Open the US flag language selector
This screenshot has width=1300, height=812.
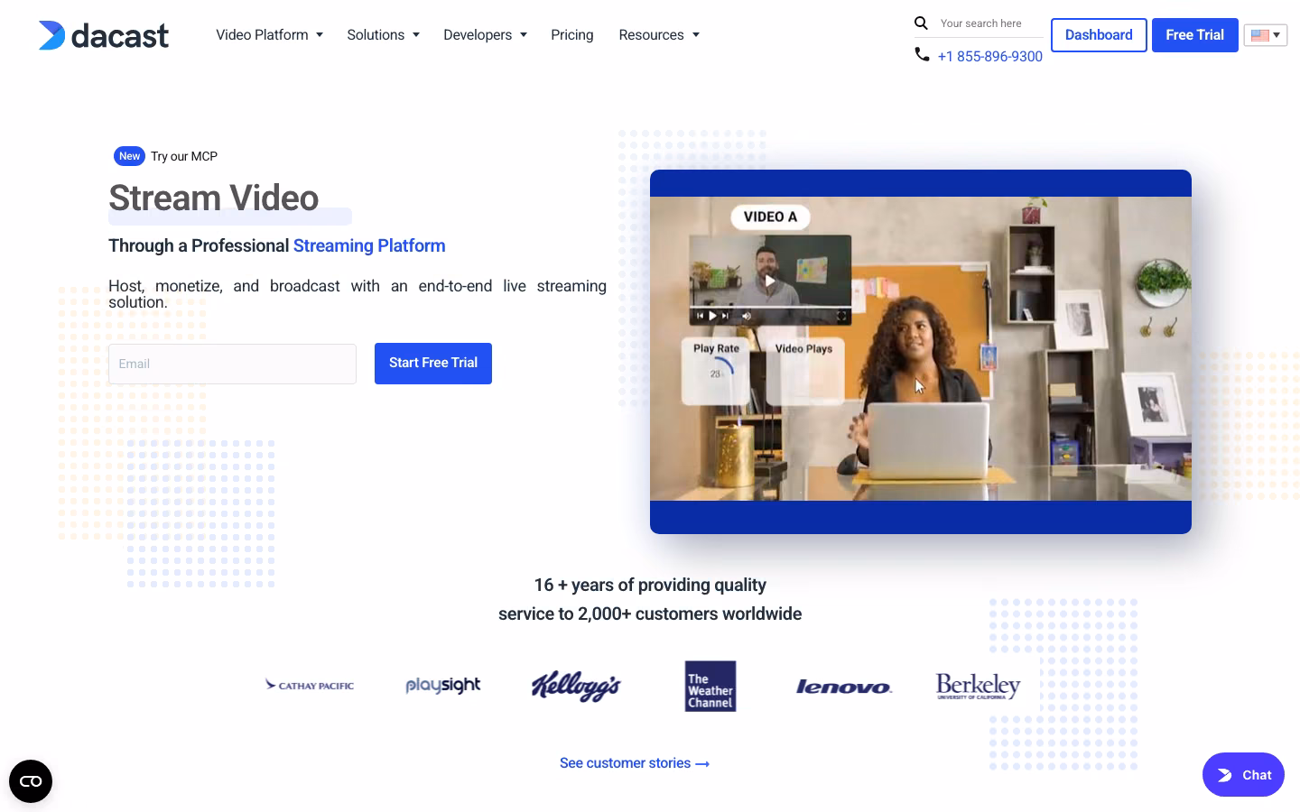click(x=1266, y=35)
